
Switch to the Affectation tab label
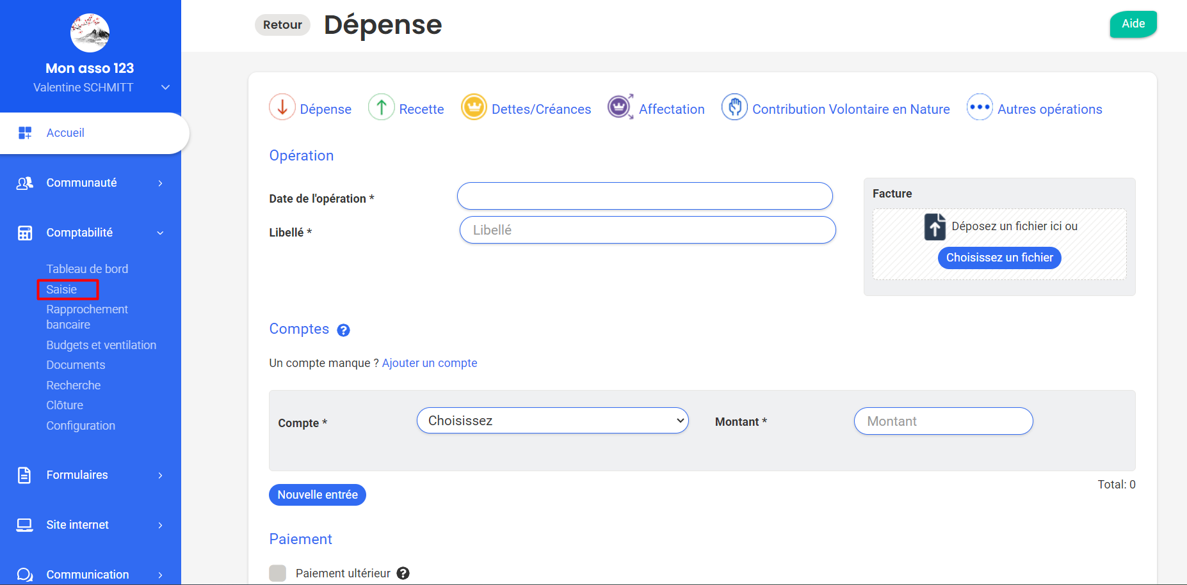pyautogui.click(x=672, y=109)
